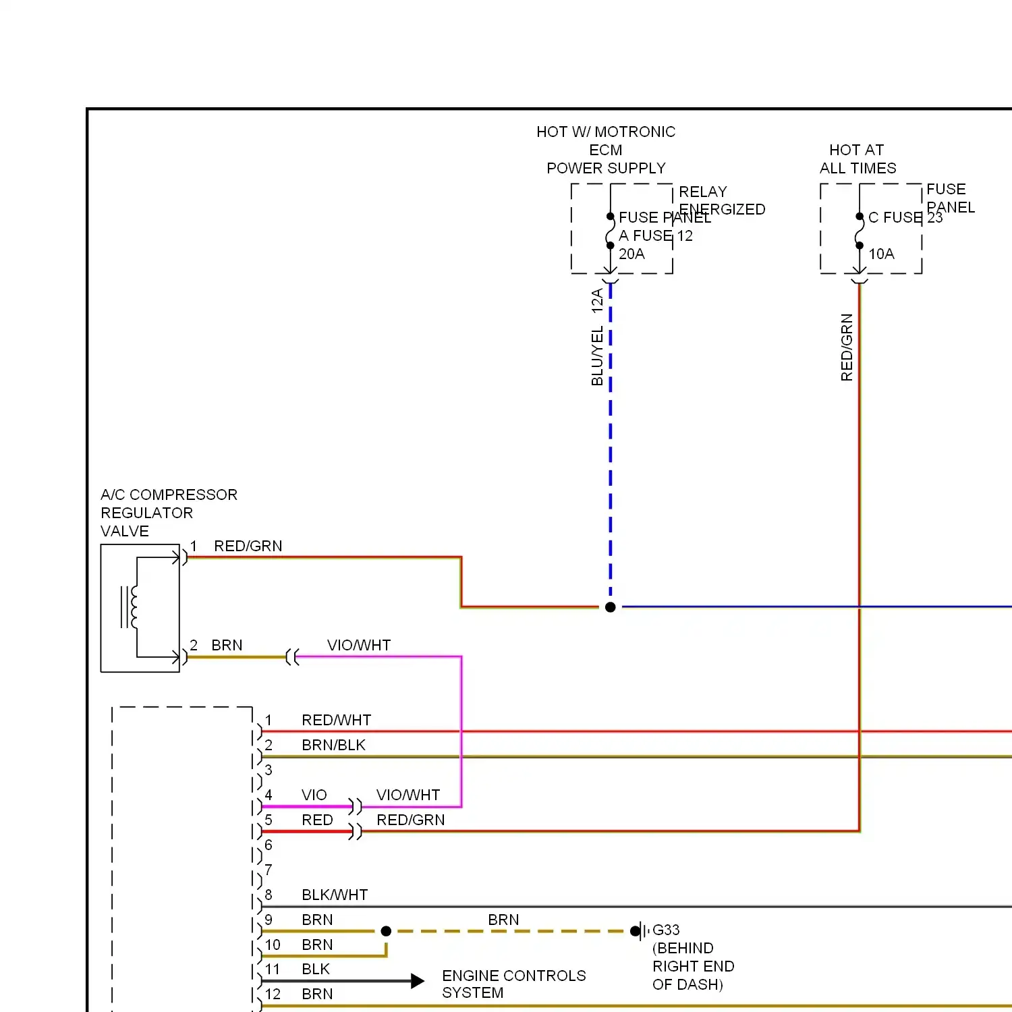Click the fuse symbol in C FUSE 23 box

coord(860,231)
